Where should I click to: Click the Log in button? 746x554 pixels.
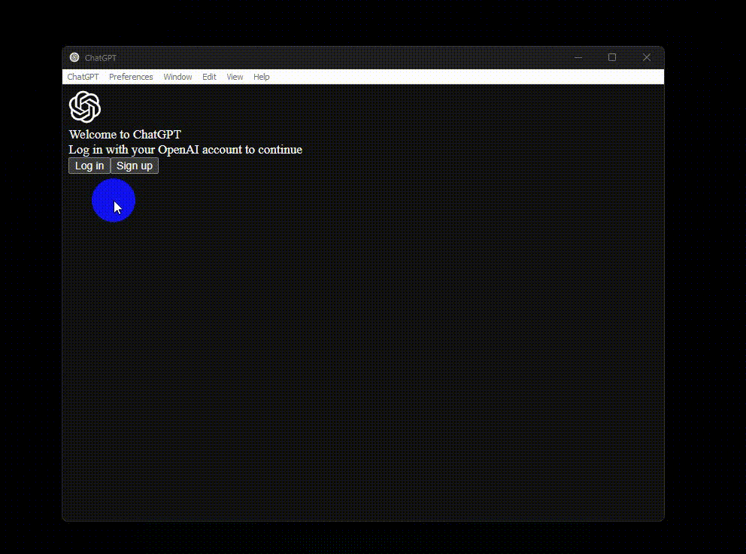pyautogui.click(x=89, y=166)
